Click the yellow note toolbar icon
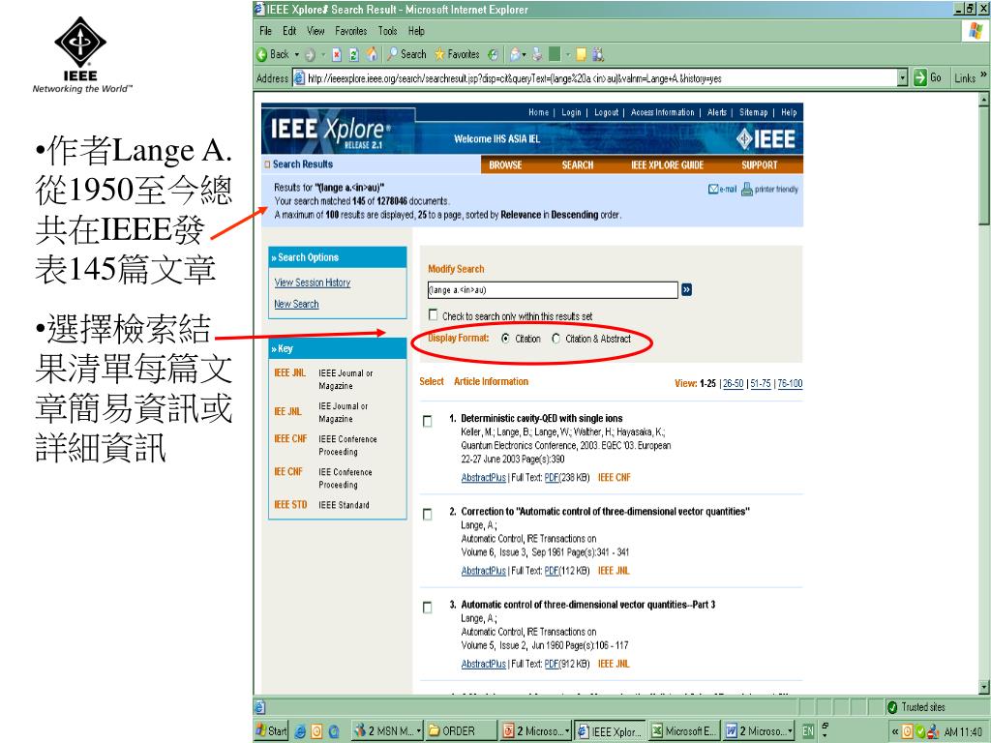The width and height of the screenshot is (991, 743). (x=582, y=55)
